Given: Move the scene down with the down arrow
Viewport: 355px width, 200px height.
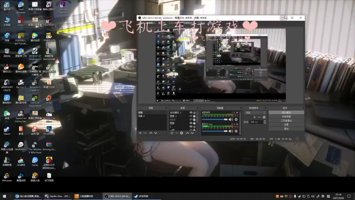Looking at the screenshot, I should tap(156, 133).
